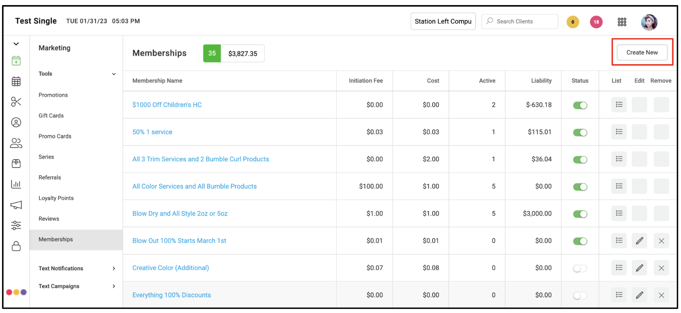Click the Liability column header
Viewport: 681px width, 313px height.
pos(541,81)
